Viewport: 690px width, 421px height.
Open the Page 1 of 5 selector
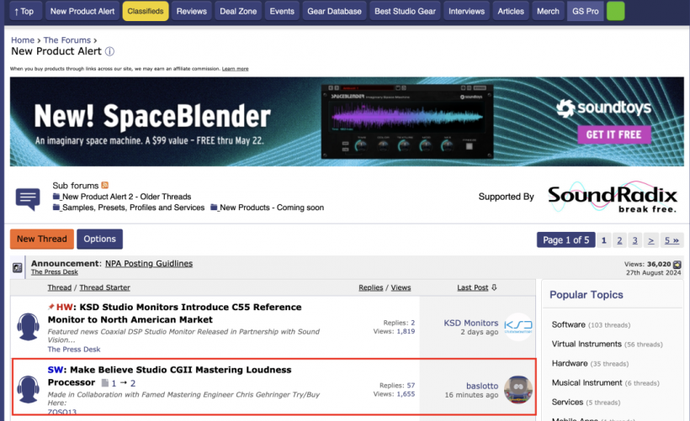[x=566, y=240]
